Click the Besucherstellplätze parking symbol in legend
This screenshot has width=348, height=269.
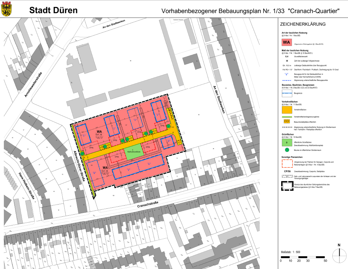(x=287, y=121)
